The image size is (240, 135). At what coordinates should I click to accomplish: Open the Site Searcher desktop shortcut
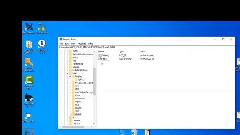(42, 28)
